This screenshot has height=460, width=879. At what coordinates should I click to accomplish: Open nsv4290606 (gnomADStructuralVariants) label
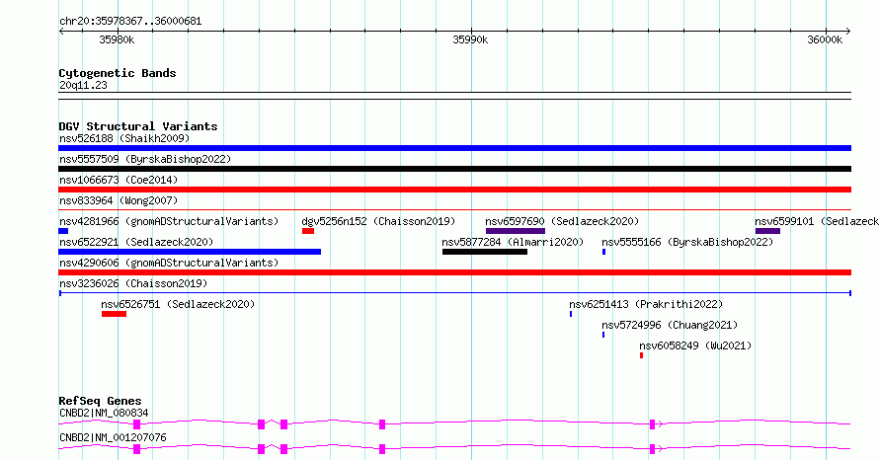(x=169, y=263)
